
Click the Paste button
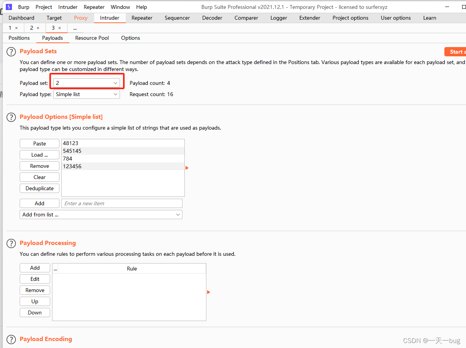(x=40, y=144)
